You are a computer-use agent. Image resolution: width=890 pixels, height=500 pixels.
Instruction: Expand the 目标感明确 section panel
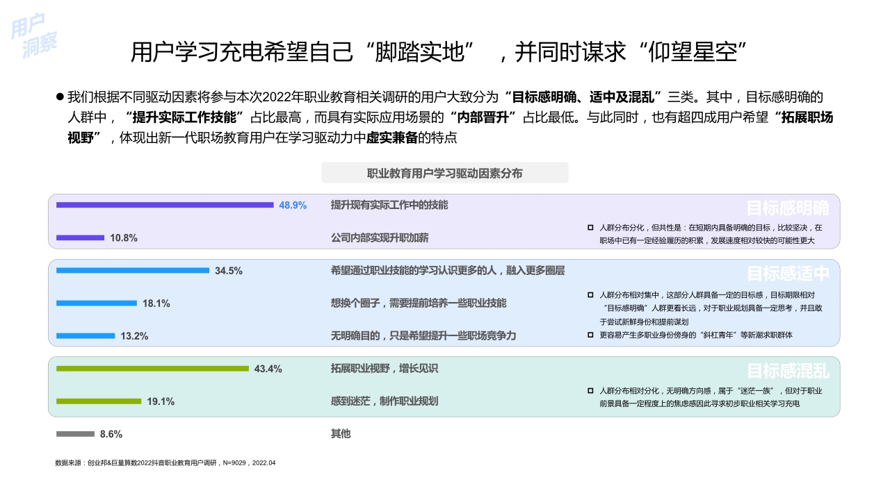point(788,207)
